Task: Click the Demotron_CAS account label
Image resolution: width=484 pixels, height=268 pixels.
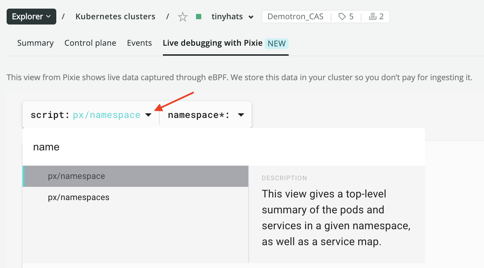Action: point(295,17)
